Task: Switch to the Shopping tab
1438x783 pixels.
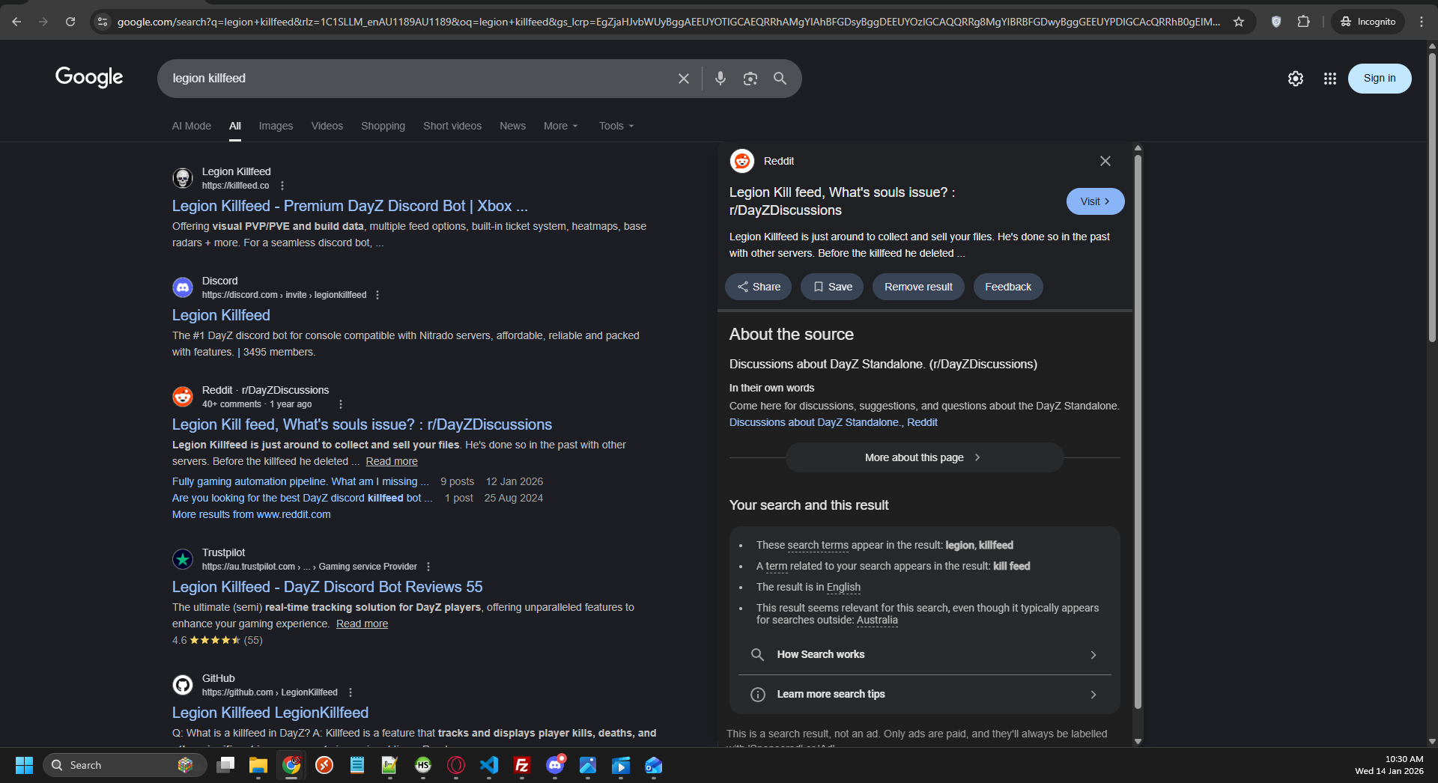Action: click(383, 126)
